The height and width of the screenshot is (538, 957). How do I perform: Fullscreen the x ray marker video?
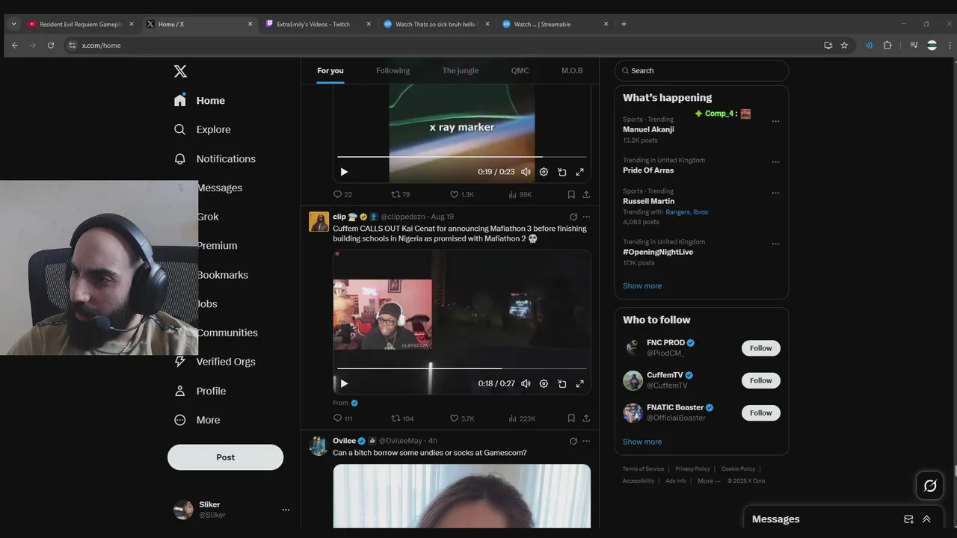tap(579, 172)
